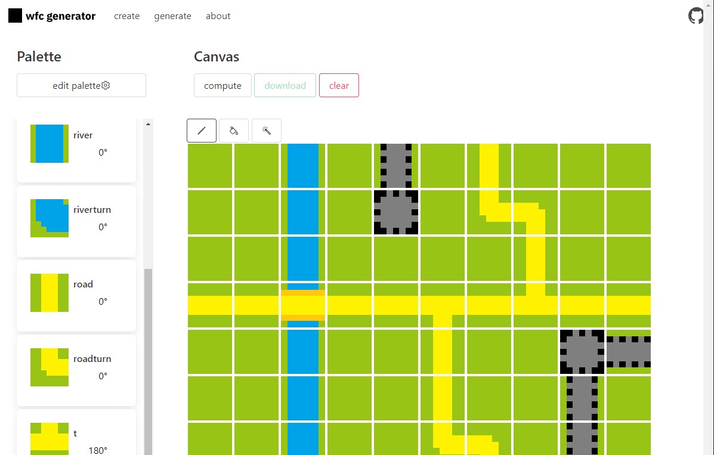714x455 pixels.
Task: Open the generate page
Action: (172, 16)
